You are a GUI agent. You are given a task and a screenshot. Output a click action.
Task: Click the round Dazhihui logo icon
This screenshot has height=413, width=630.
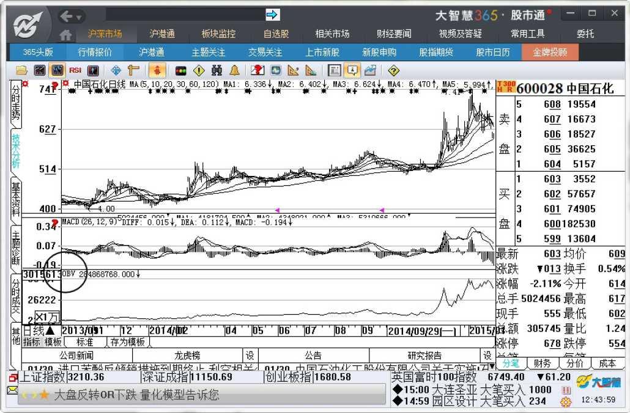28,24
